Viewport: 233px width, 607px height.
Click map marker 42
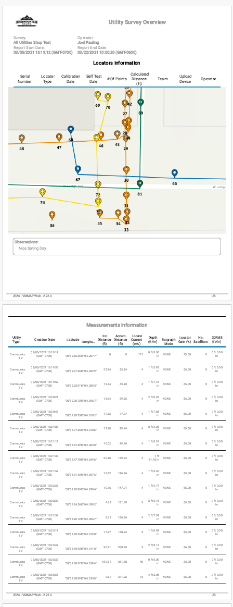[130, 94]
